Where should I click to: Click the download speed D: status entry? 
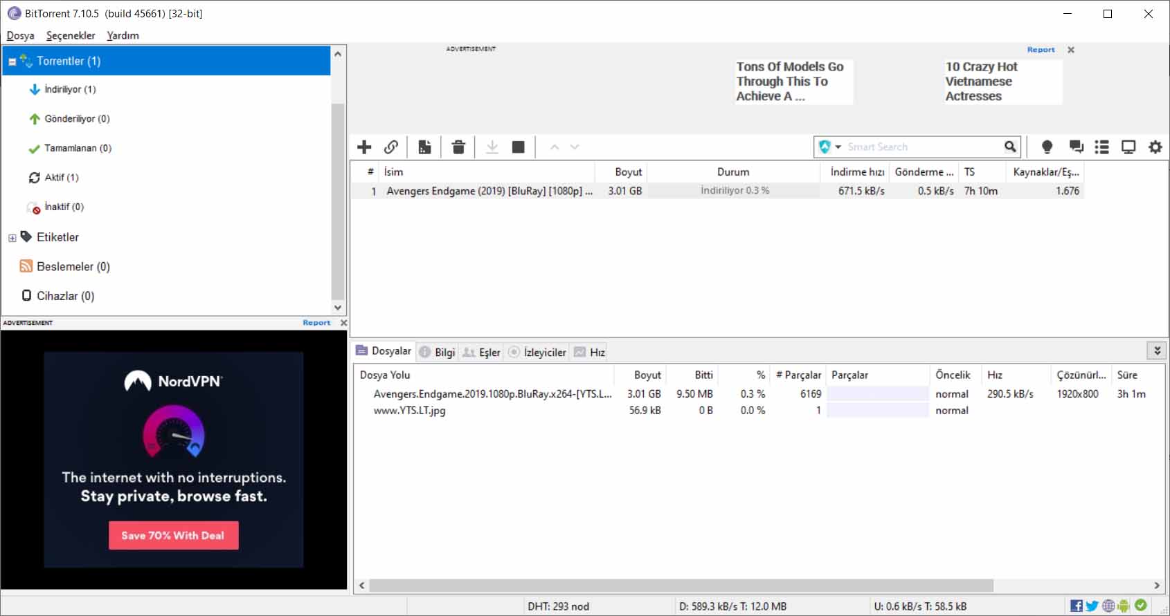(733, 606)
